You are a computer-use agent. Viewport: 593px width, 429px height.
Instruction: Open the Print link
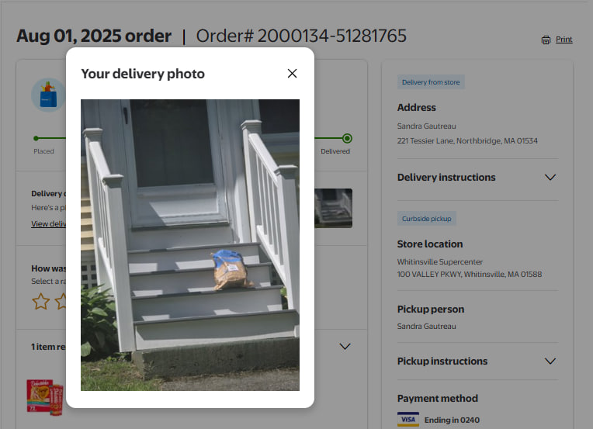[x=564, y=40]
